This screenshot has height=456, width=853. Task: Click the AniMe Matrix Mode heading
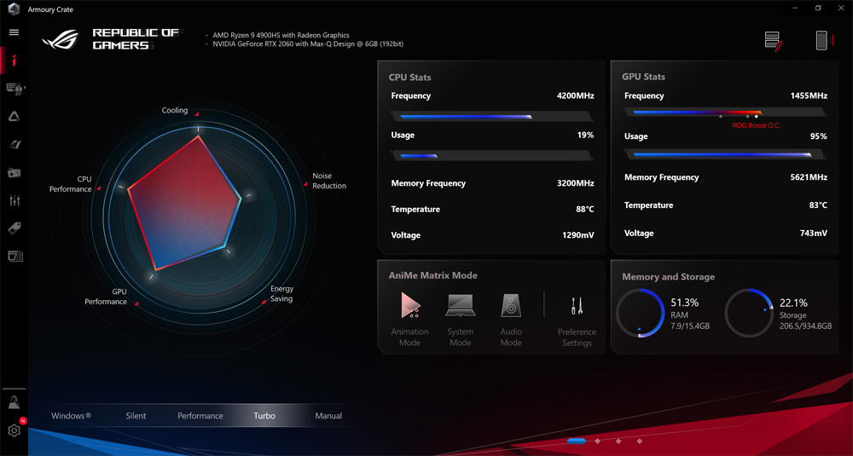tap(433, 275)
